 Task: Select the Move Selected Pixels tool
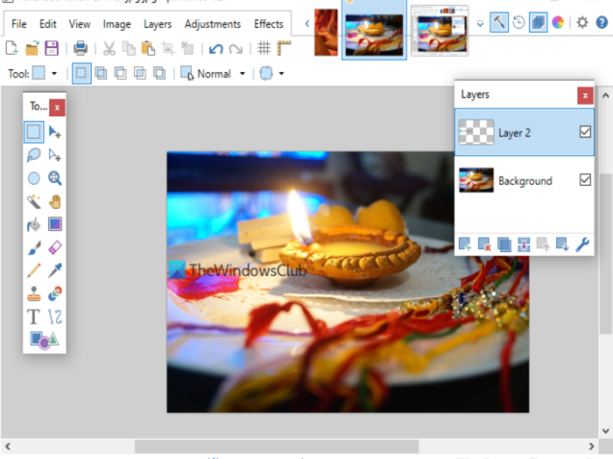click(x=55, y=132)
